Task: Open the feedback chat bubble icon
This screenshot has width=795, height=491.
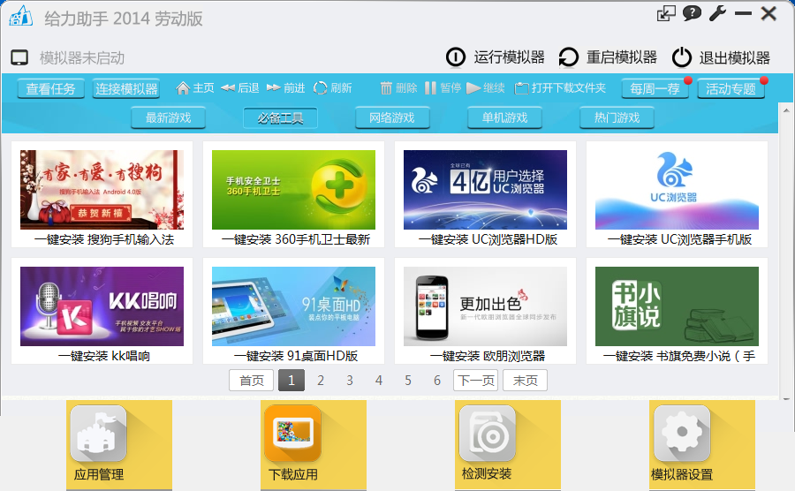Action: 692,13
